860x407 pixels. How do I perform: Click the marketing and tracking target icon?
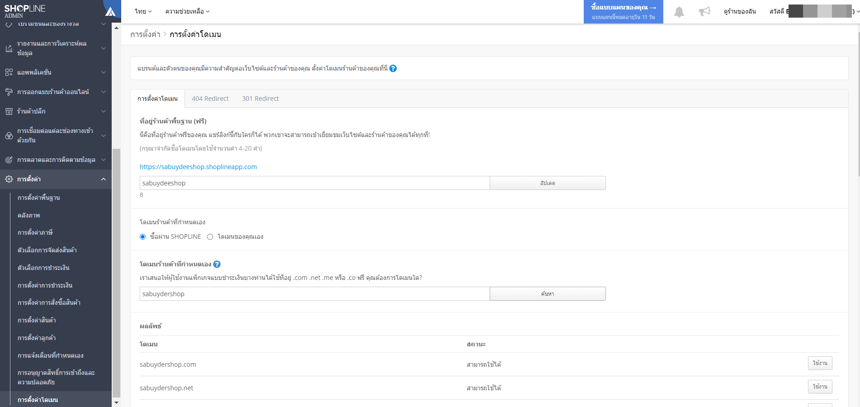9,160
